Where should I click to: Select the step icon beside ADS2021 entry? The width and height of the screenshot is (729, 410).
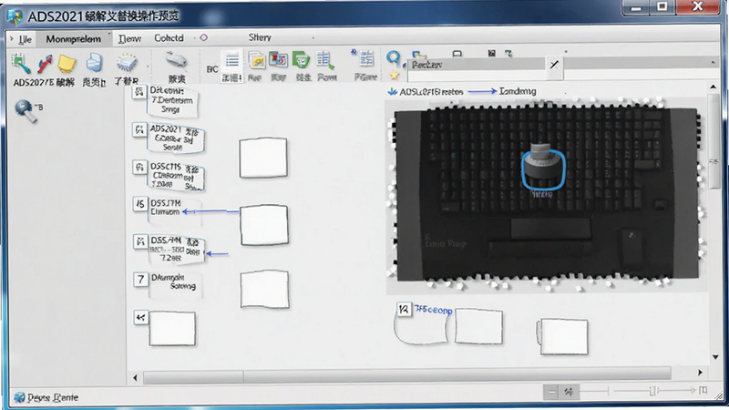click(139, 129)
